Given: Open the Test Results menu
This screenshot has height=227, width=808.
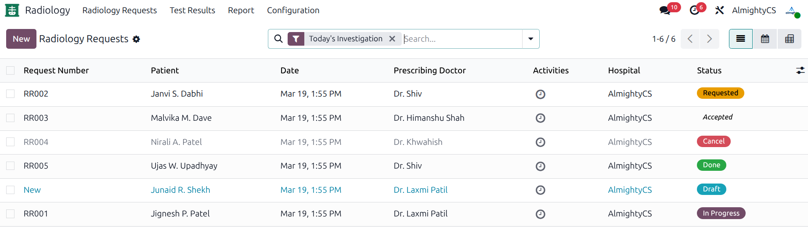Looking at the screenshot, I should (x=192, y=10).
